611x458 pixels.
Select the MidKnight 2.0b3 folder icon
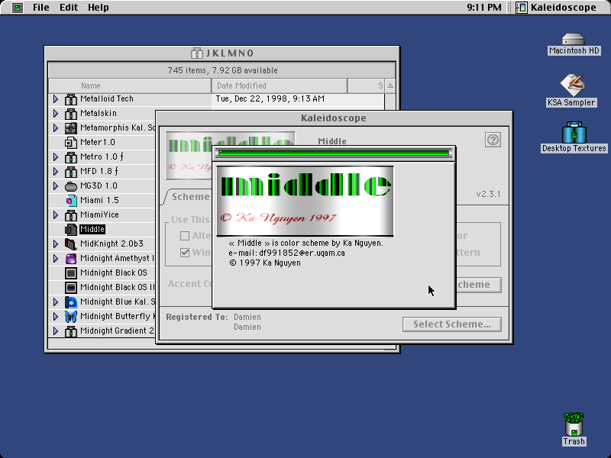(70, 244)
